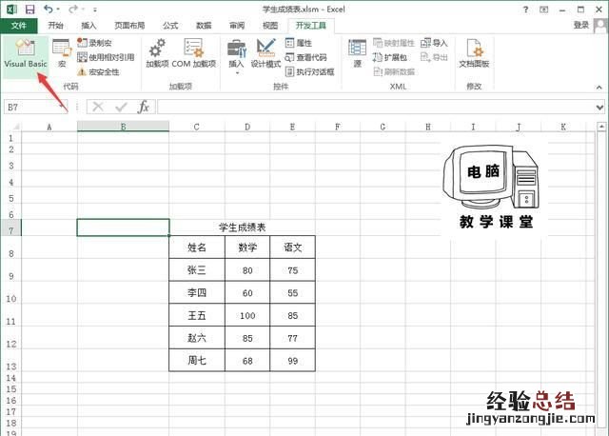Start 录制宏 (Record Macro)
Viewport: 609px width, 436px height.
tap(100, 44)
